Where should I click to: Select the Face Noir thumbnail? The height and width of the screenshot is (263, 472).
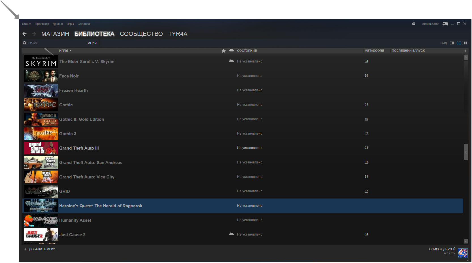(x=41, y=76)
